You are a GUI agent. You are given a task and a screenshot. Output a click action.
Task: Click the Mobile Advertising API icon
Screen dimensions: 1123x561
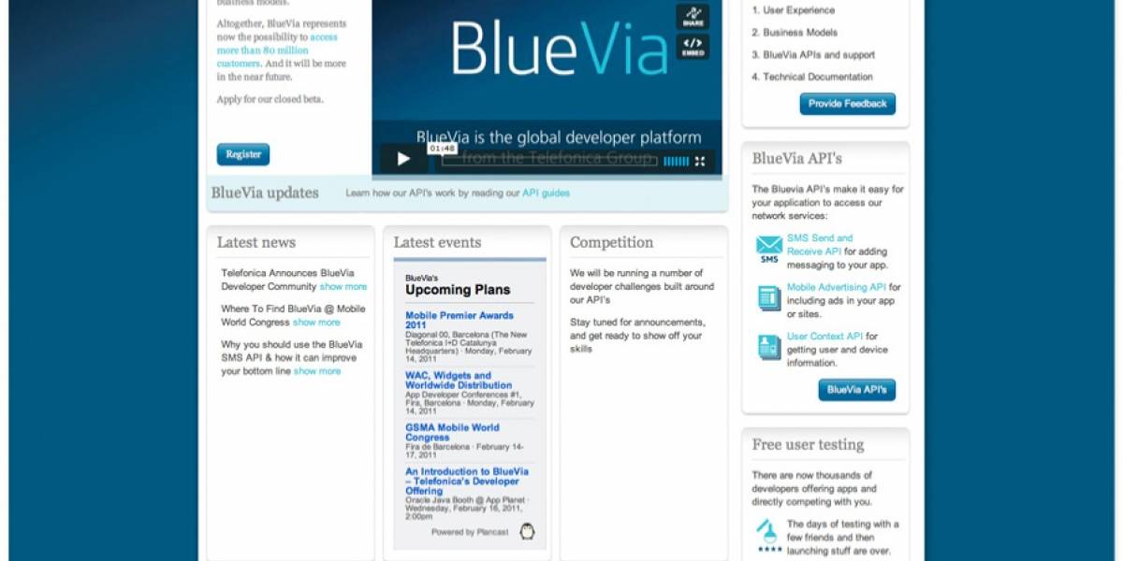pyautogui.click(x=769, y=298)
